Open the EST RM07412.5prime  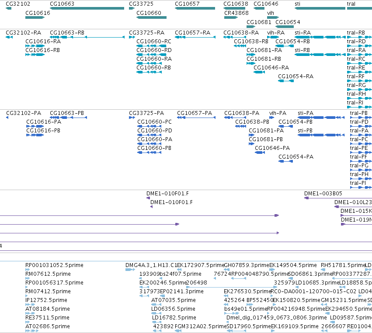[27, 295]
